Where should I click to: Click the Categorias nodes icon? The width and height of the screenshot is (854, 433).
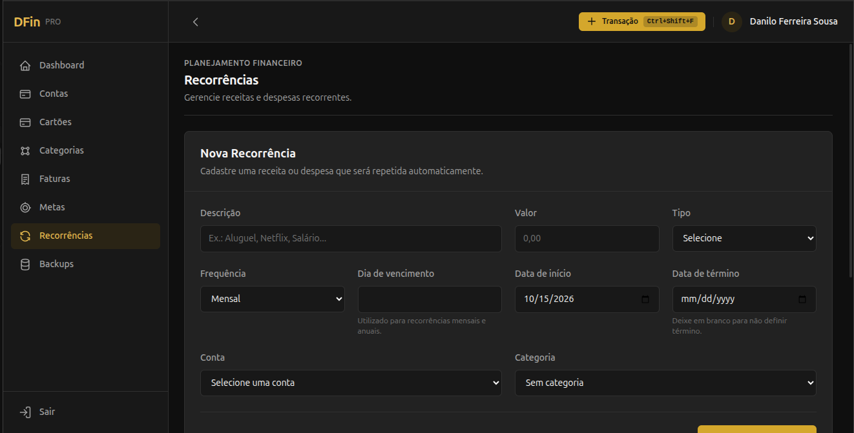[x=25, y=150]
